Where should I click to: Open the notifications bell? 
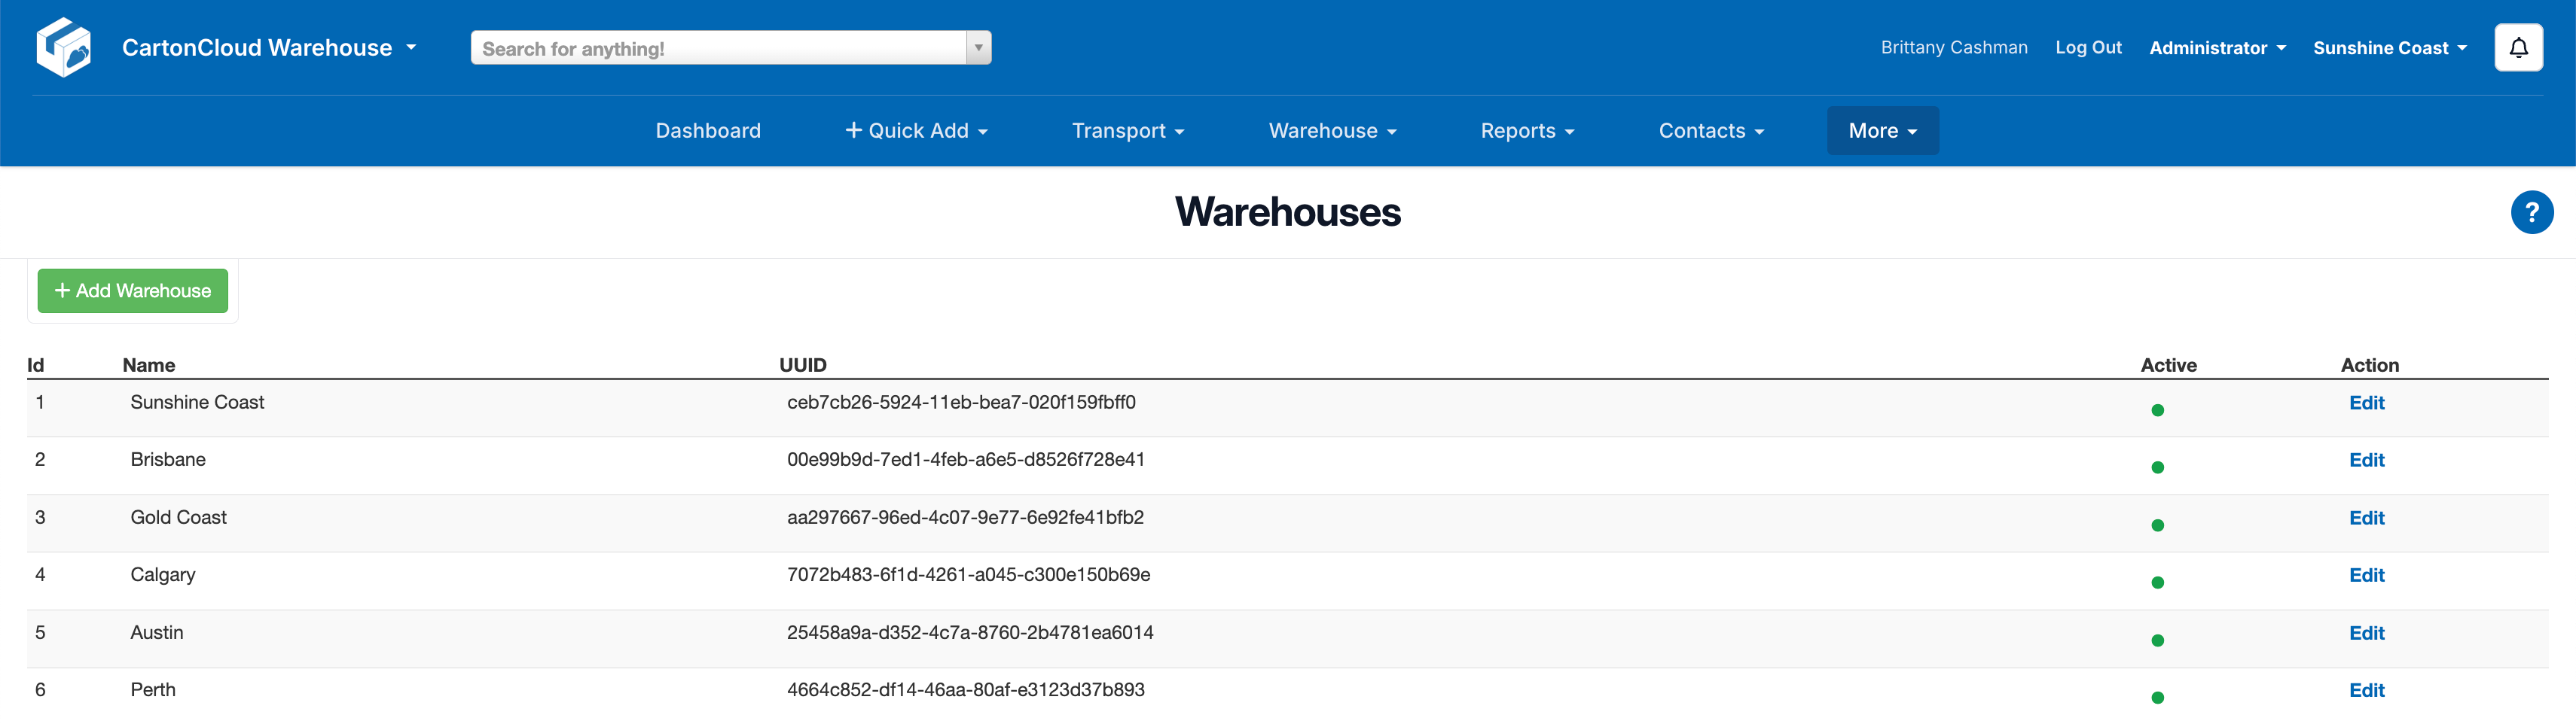(x=2518, y=48)
